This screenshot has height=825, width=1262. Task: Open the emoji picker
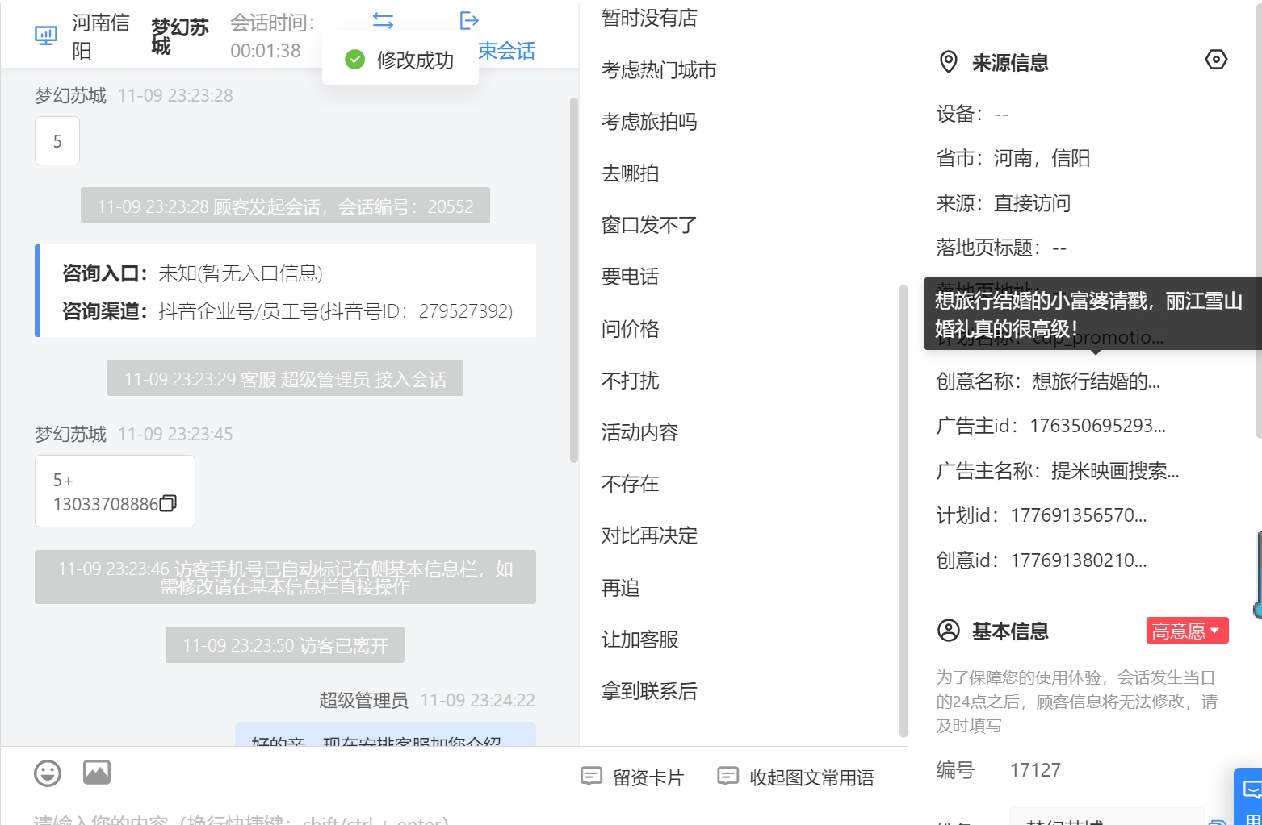pyautogui.click(x=48, y=773)
